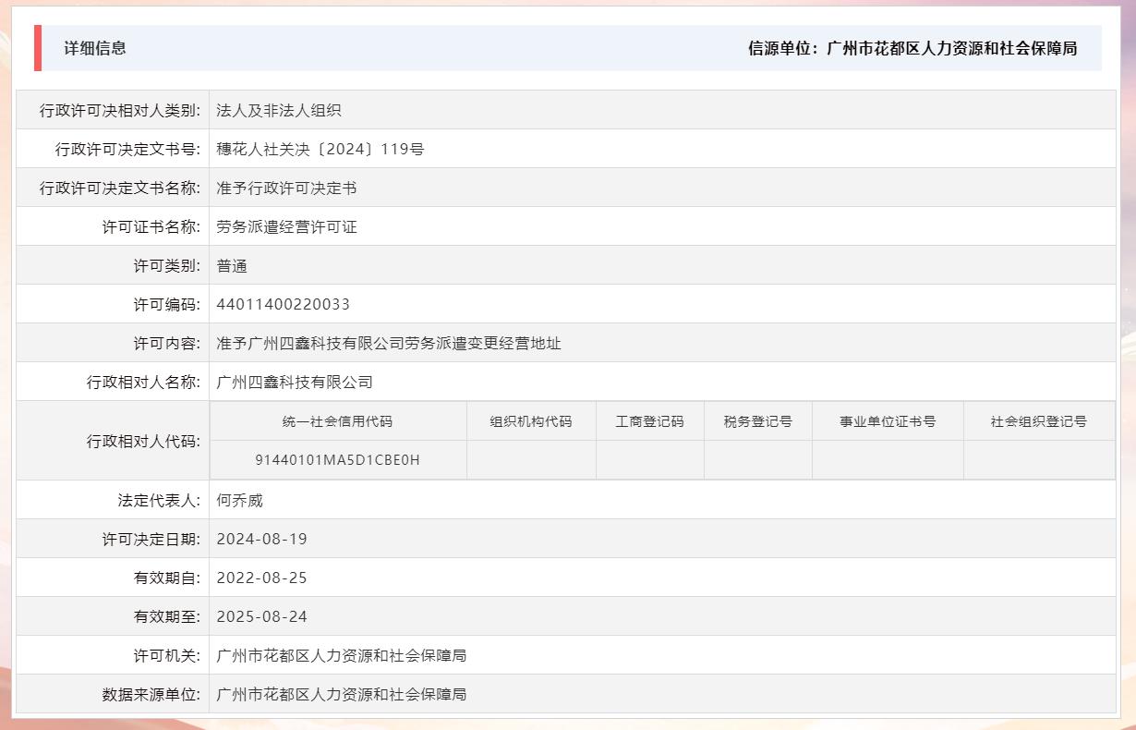Select the end date 2025-08-24
This screenshot has height=730, width=1136.
coord(262,616)
